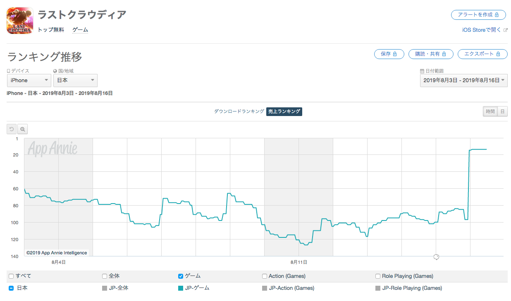The width and height of the screenshot is (511, 301).
Task: Click the globe icon next to 国/地域
Action: coord(55,71)
